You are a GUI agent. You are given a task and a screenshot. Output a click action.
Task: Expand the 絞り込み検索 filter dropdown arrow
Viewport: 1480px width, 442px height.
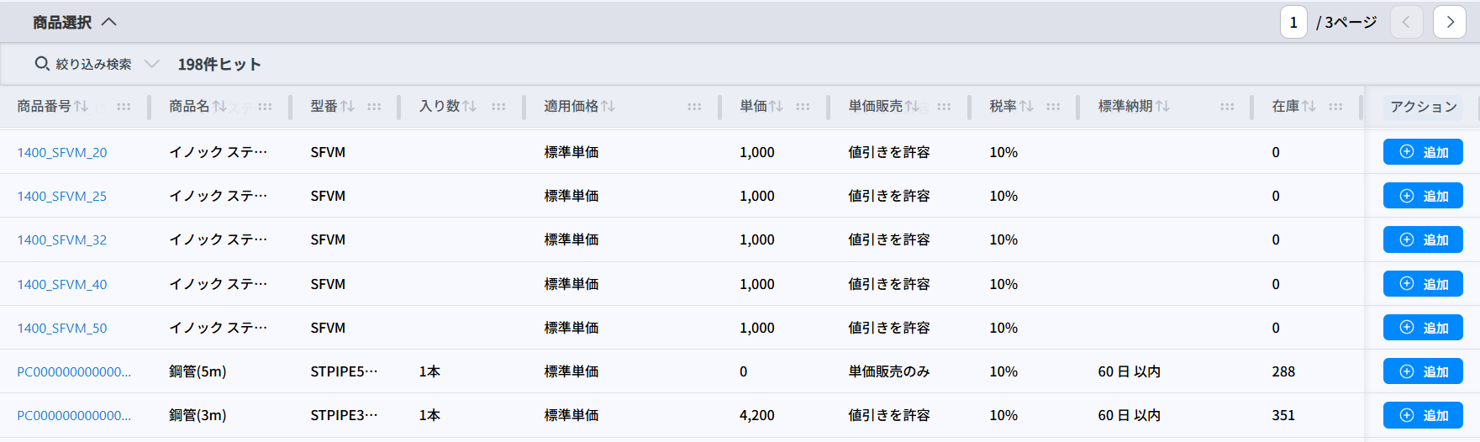152,64
